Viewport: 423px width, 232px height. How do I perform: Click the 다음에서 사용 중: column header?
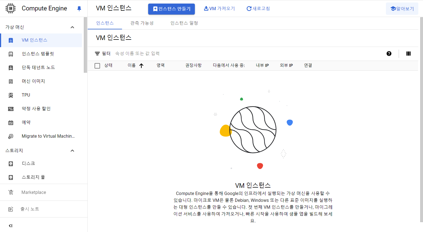[229, 66]
